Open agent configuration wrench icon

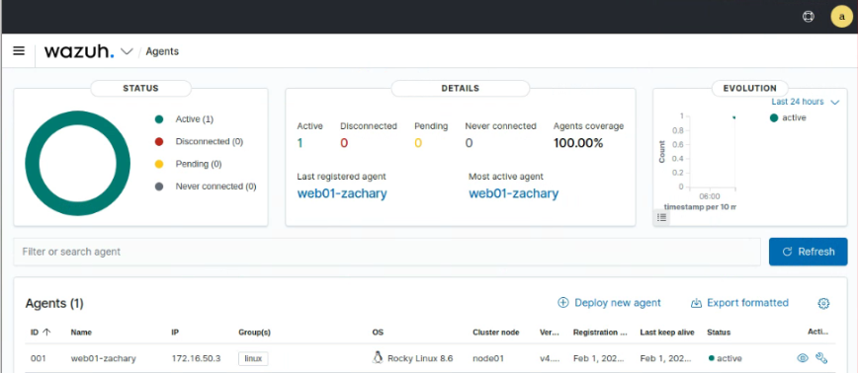click(x=820, y=358)
